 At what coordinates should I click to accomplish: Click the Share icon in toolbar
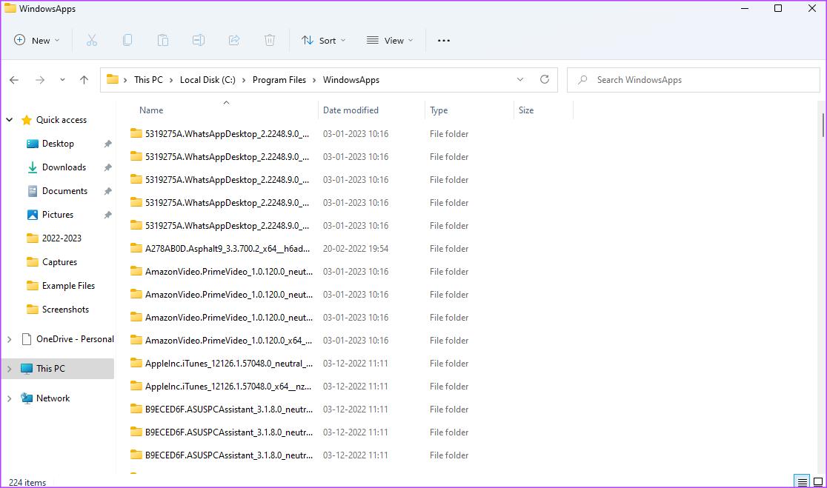pyautogui.click(x=234, y=41)
